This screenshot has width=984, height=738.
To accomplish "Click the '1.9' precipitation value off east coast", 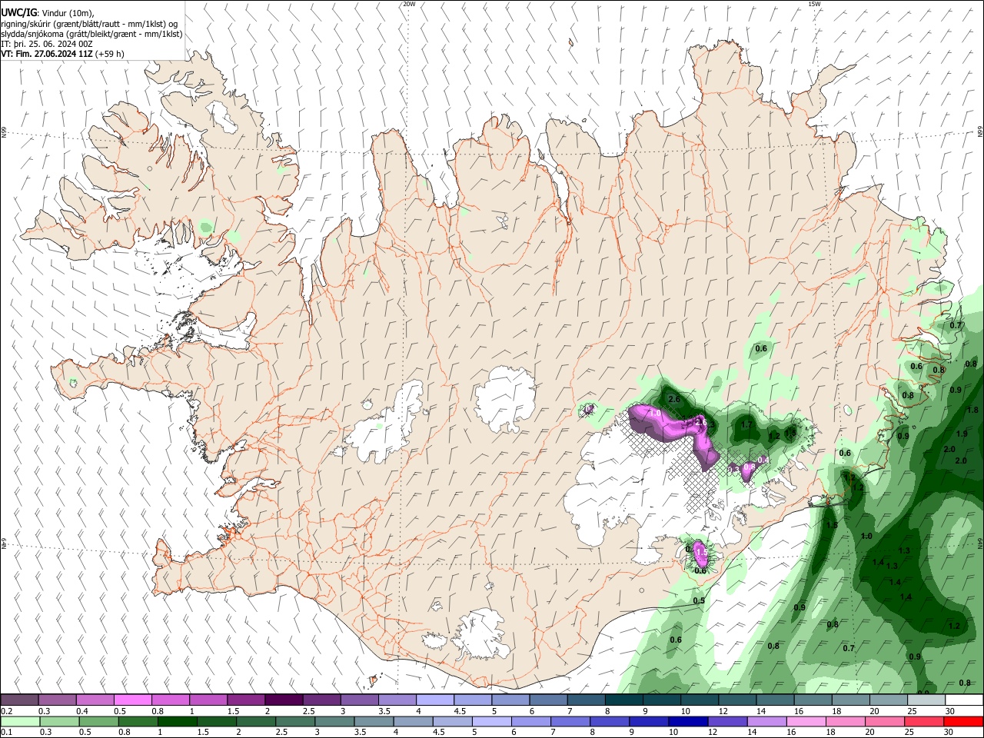I will click(x=961, y=434).
